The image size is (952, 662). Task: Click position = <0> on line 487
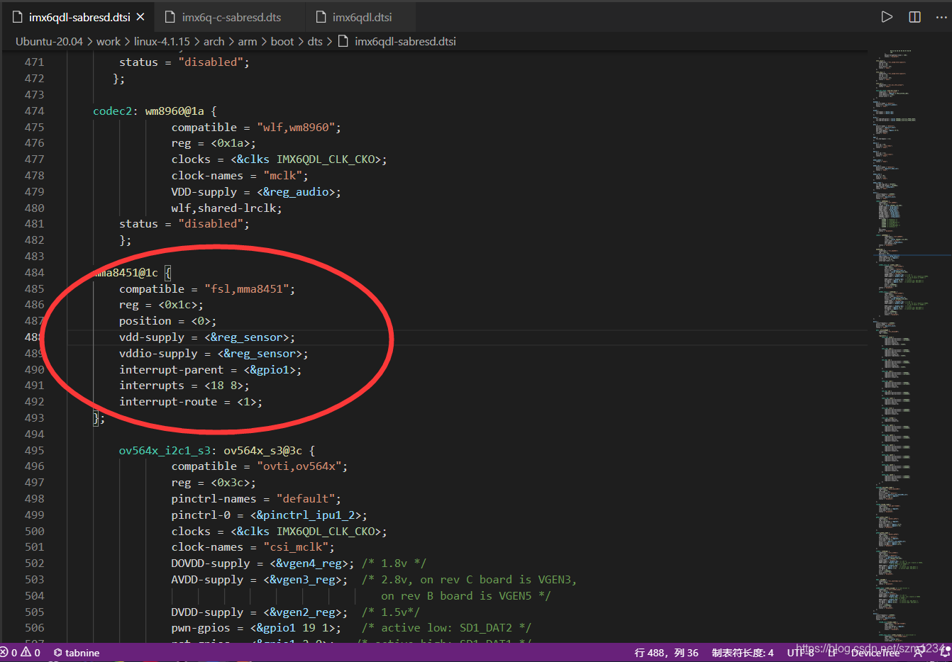(168, 321)
